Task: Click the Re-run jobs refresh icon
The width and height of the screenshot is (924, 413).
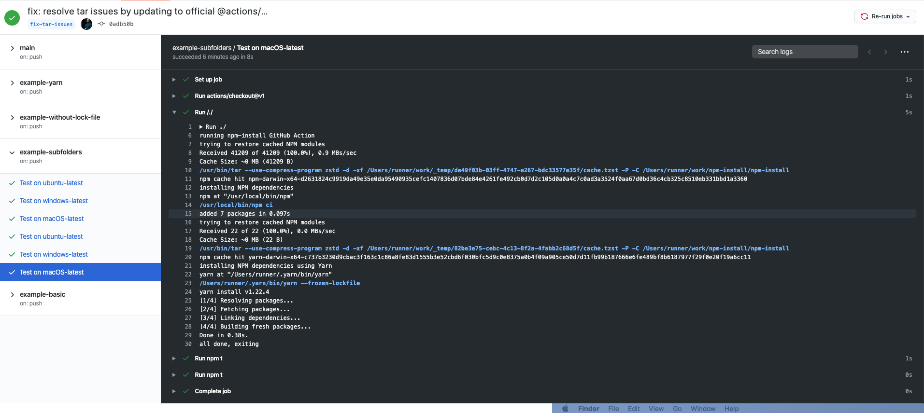Action: 865,16
